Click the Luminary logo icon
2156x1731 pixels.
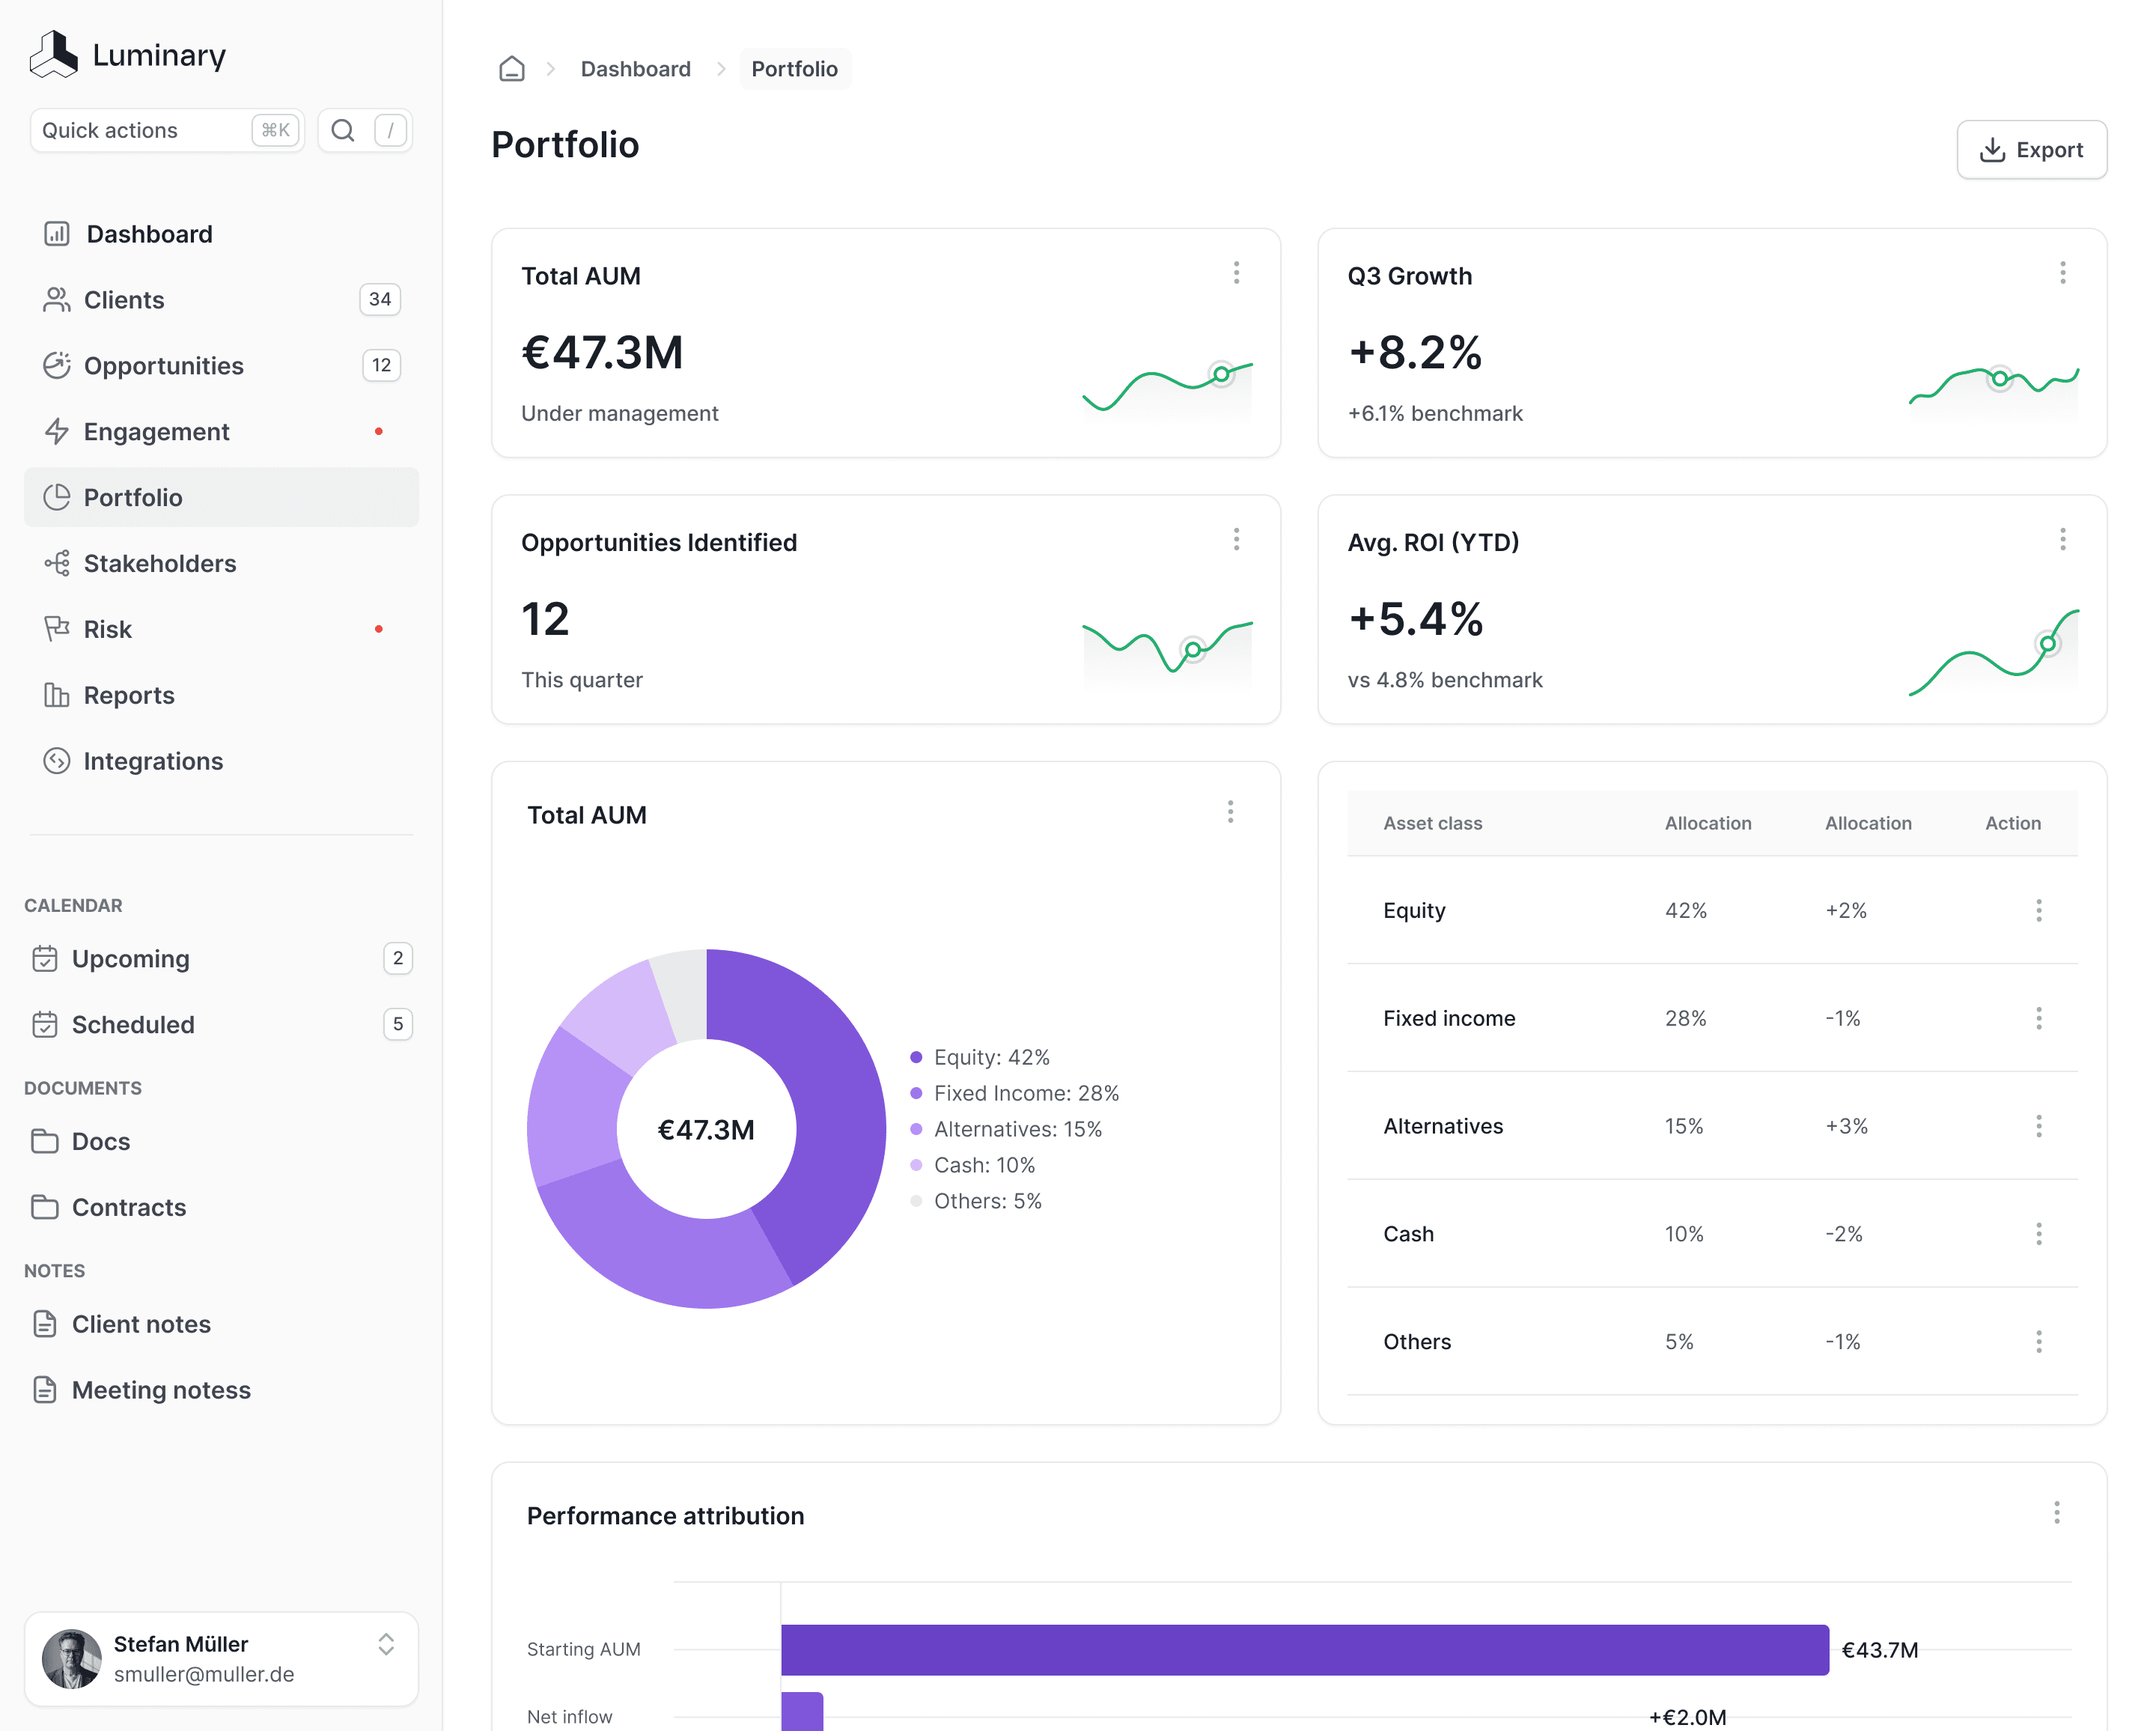tap(54, 54)
